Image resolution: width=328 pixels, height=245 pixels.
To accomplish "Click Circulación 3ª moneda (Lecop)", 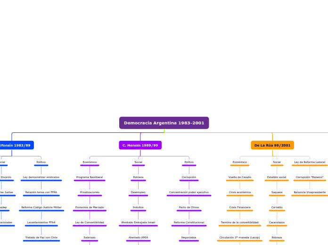I will tap(240, 237).
